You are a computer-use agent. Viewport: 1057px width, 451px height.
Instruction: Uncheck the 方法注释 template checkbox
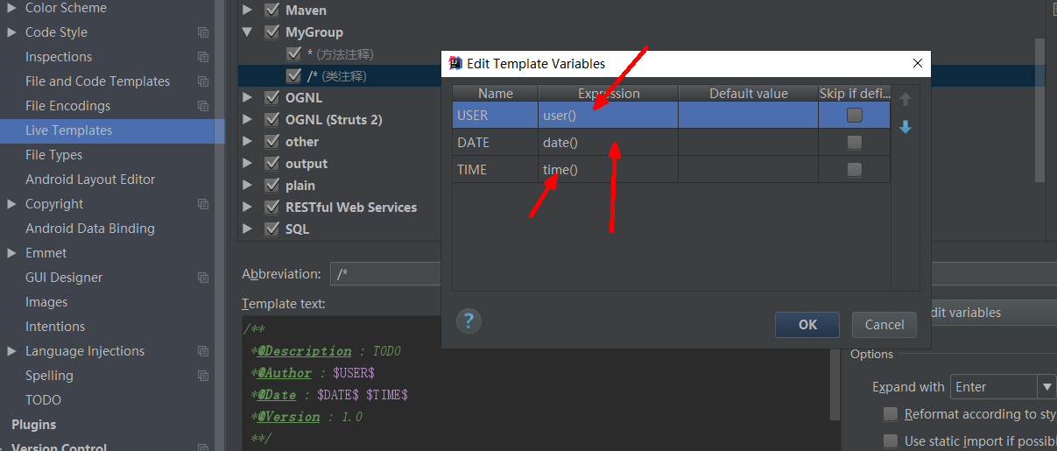pos(293,54)
